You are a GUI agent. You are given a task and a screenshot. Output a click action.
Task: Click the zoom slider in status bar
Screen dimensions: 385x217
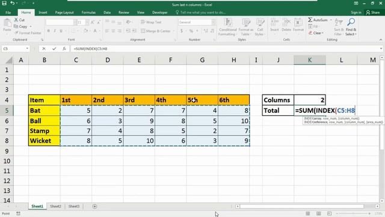tap(353, 213)
